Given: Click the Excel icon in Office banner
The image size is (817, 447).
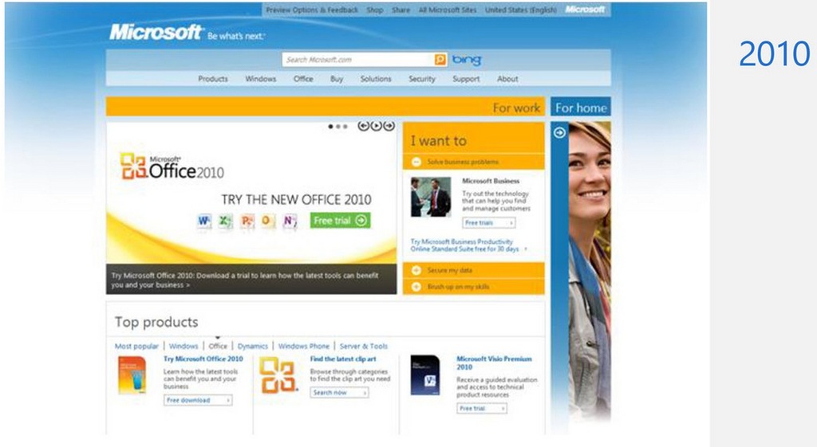Looking at the screenshot, I should pos(225,222).
